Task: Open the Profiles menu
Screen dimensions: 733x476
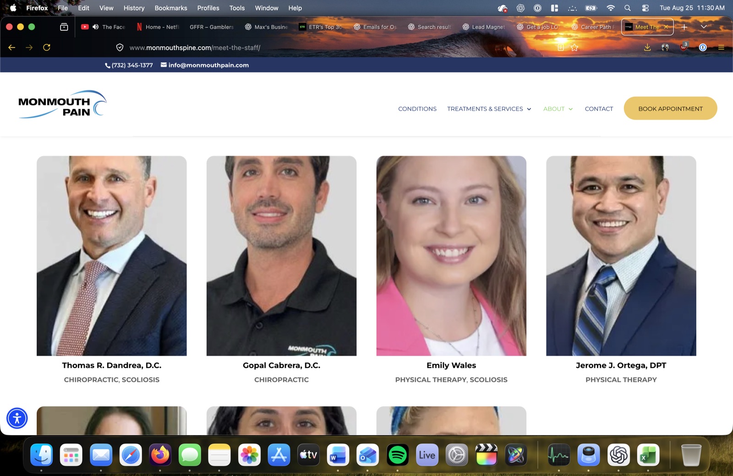Action: (x=208, y=8)
